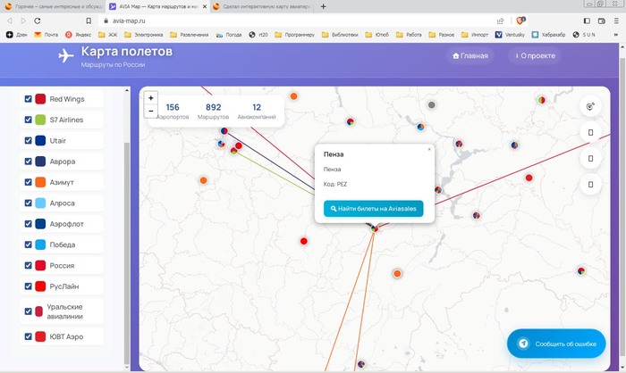Open the О проекте link

tap(535, 56)
